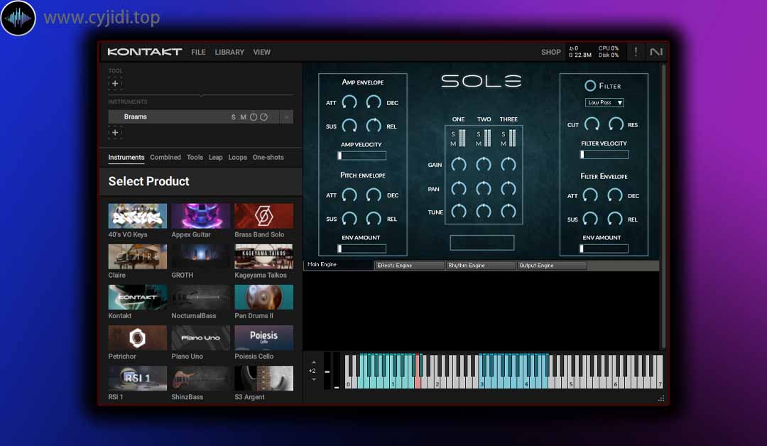Mute layer ONE
767x446 pixels.
point(453,143)
